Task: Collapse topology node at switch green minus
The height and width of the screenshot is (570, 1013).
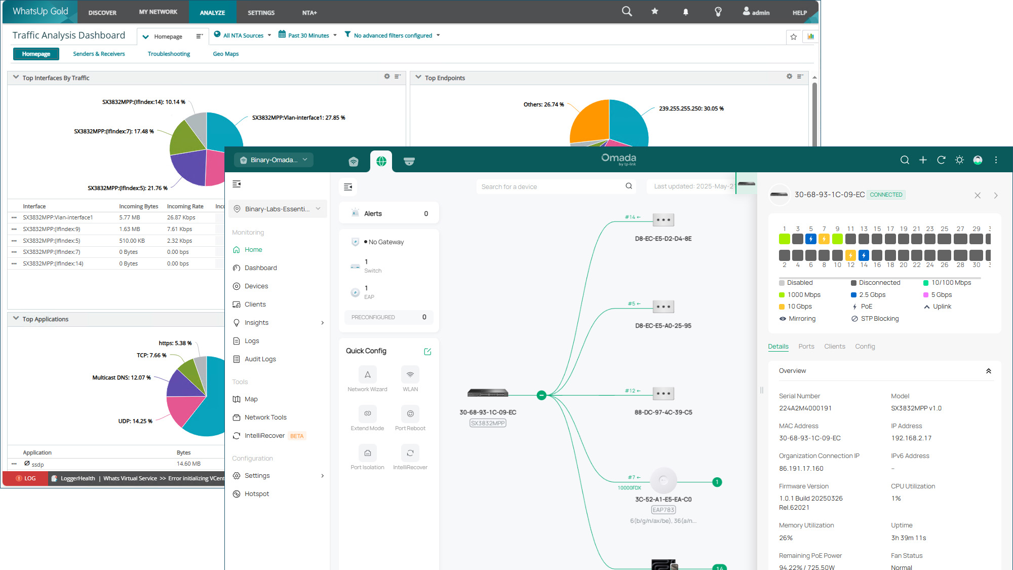Action: (x=541, y=395)
